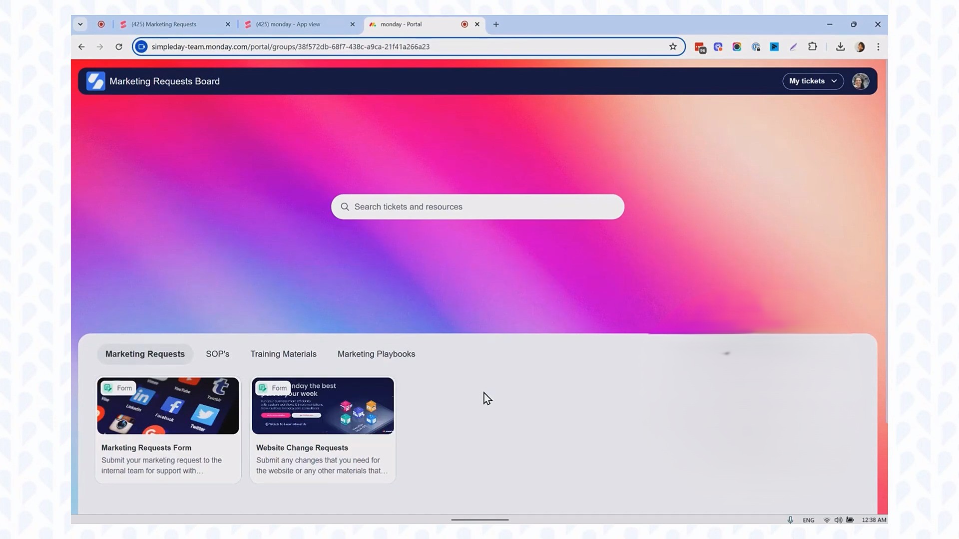Open the browser Extensions puzzle icon
959x539 pixels.
pos(813,47)
